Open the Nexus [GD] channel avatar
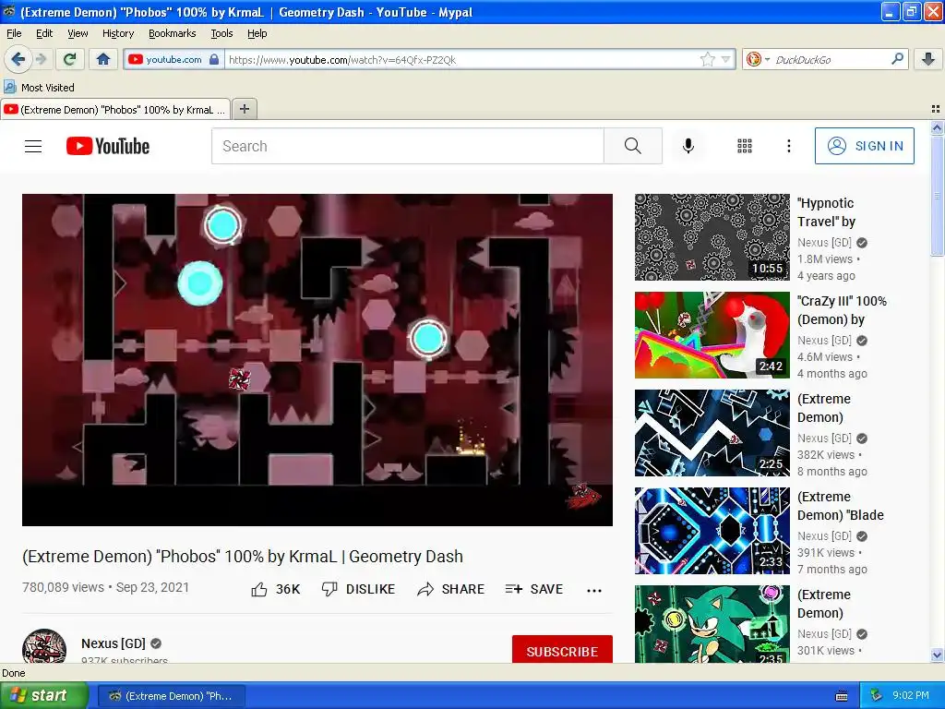Viewport: 945px width, 709px height. (x=44, y=647)
